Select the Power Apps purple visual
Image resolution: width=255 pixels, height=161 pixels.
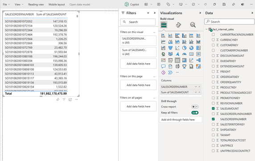(163, 72)
